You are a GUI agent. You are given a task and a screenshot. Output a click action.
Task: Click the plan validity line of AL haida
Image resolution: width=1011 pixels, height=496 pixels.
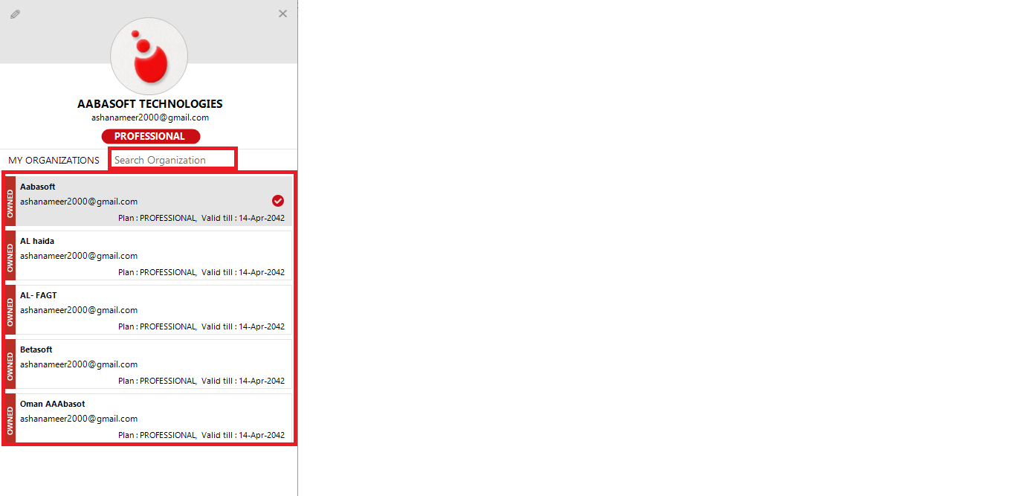(x=201, y=272)
